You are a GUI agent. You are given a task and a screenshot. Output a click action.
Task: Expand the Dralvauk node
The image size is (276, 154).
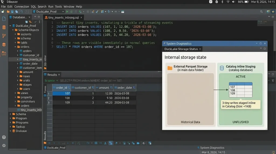pyautogui.click(x=11, y=131)
